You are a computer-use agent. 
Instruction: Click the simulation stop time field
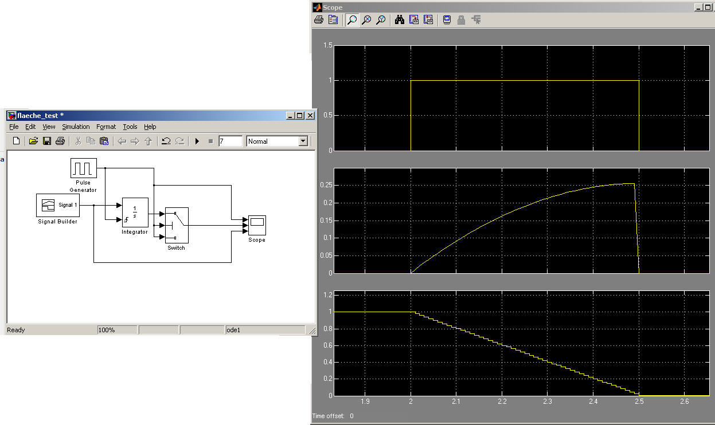coord(230,141)
